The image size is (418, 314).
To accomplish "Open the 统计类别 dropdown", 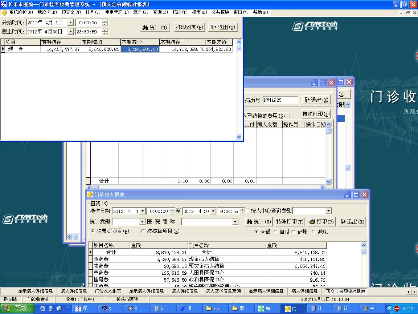I will point(142,222).
